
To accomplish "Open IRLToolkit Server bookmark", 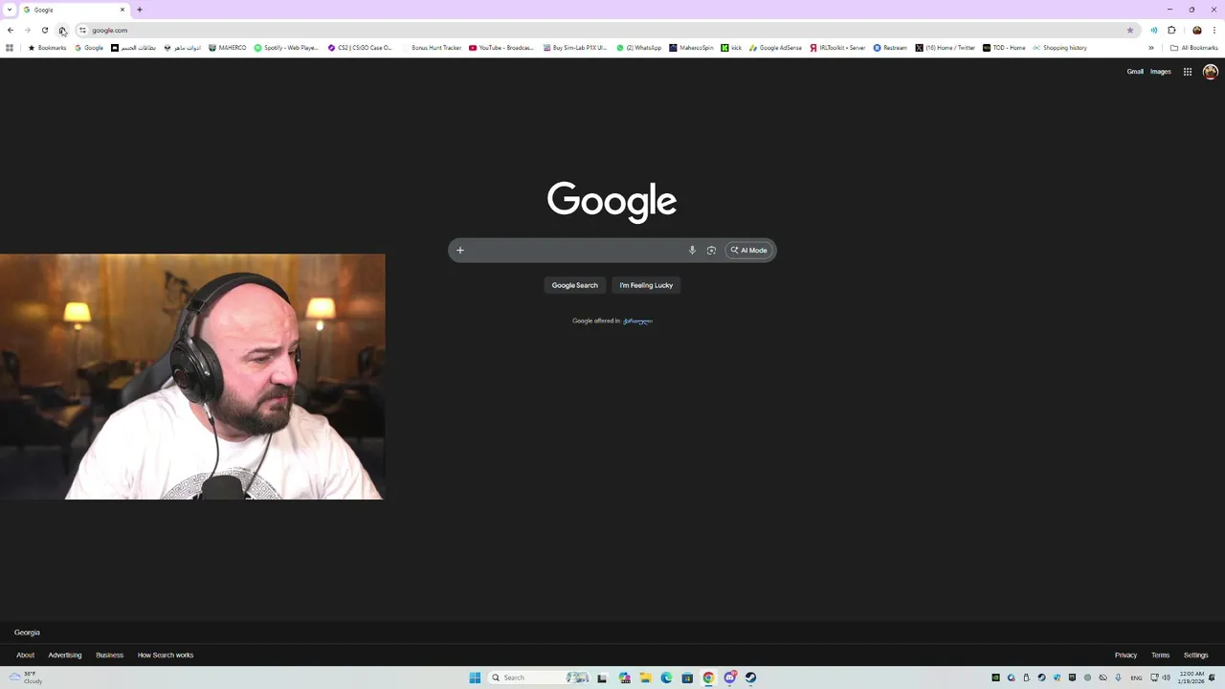I will pos(837,48).
